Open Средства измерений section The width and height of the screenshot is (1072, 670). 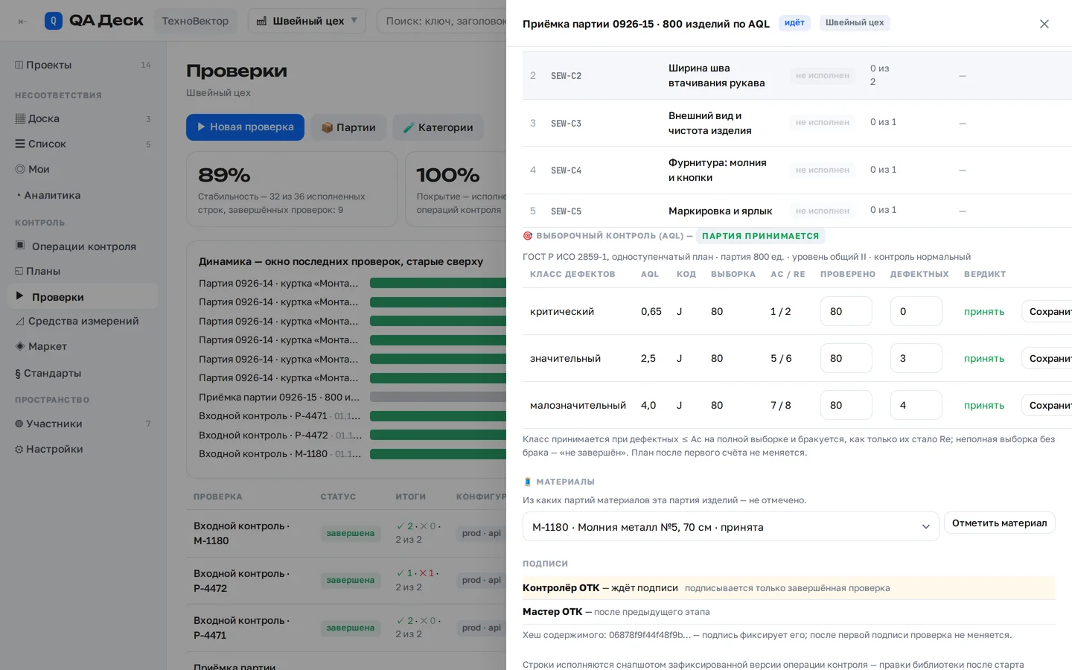(x=83, y=321)
